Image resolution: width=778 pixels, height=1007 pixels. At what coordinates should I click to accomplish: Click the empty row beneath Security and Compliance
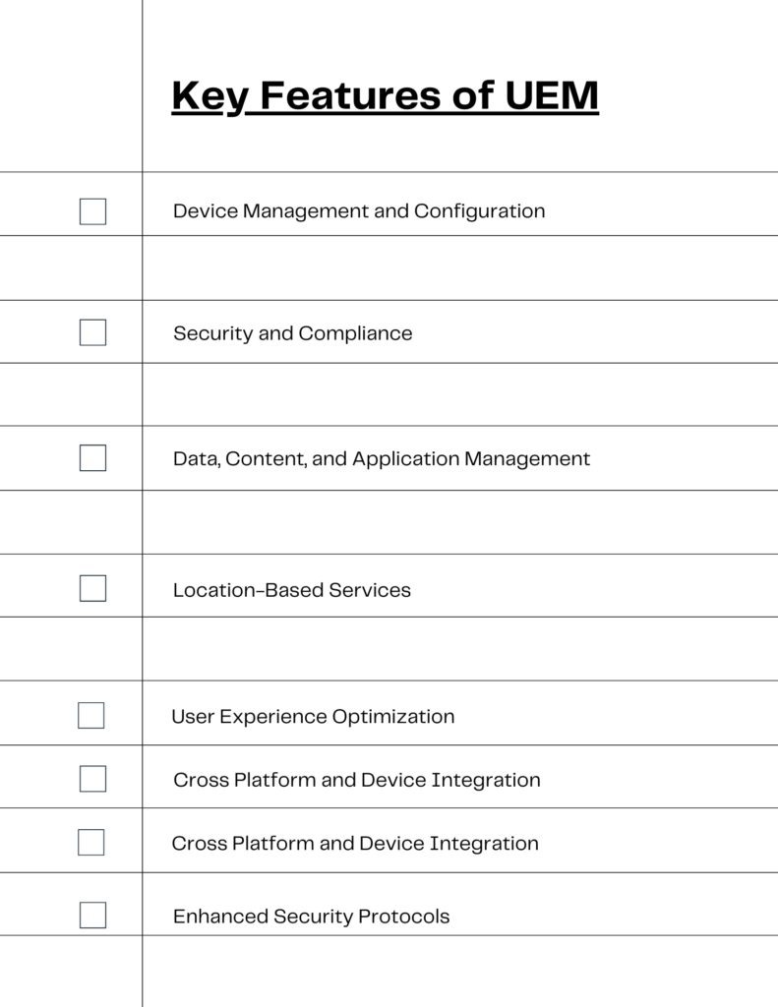pyautogui.click(x=389, y=394)
